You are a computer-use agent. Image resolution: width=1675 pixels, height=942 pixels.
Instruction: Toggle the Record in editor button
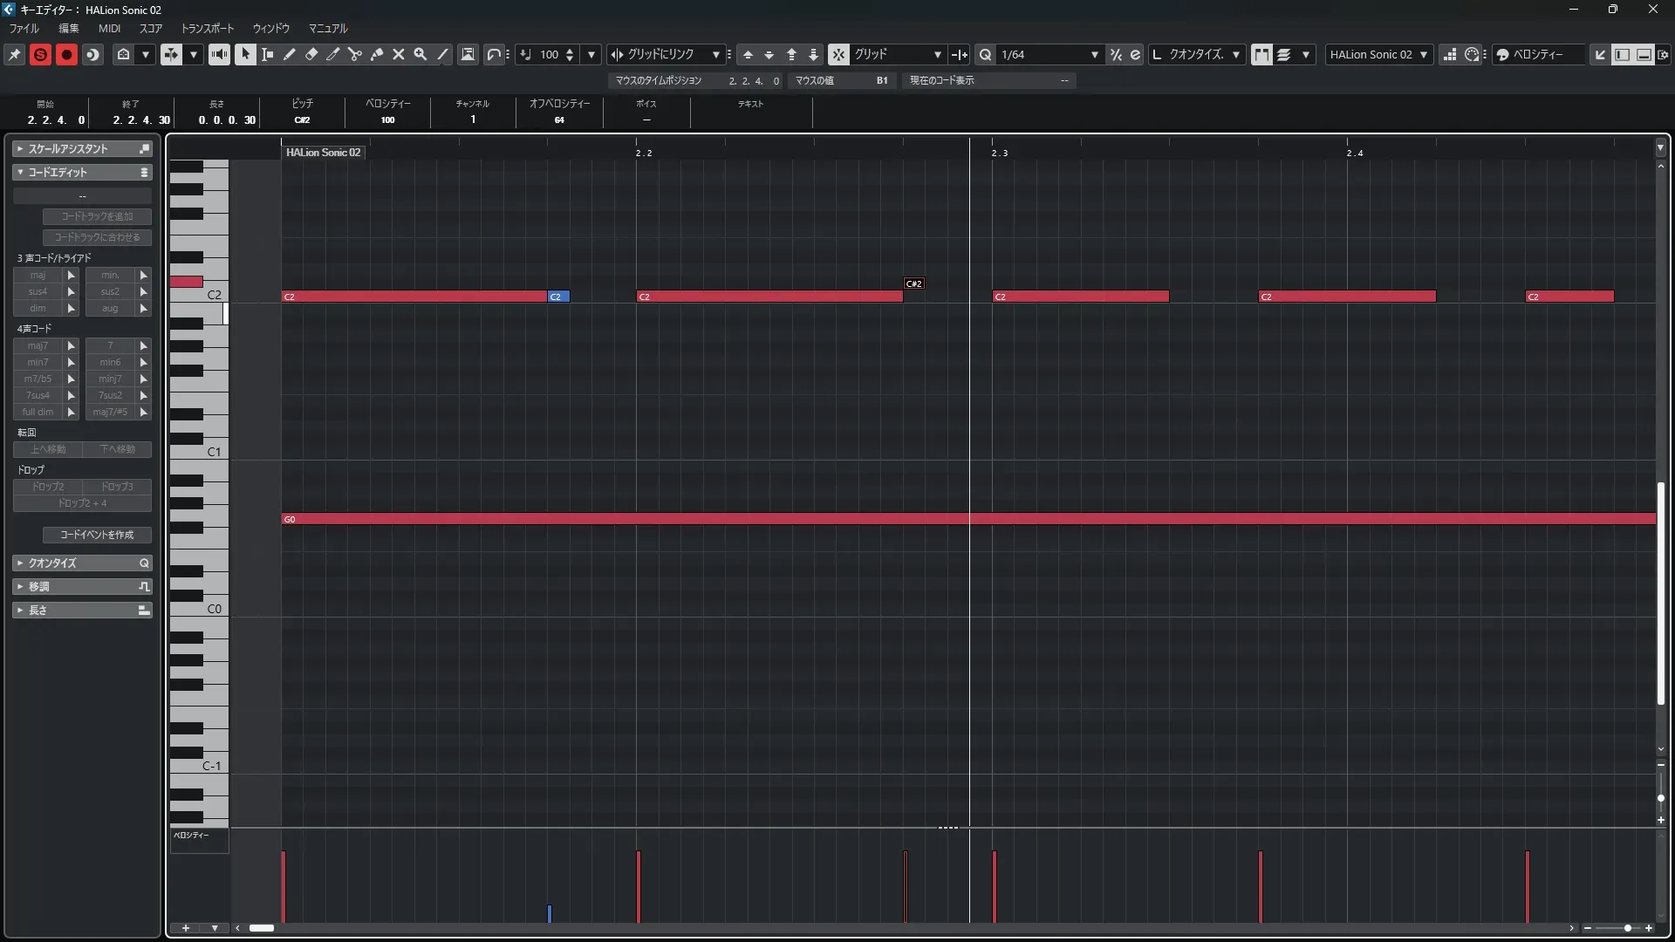pos(66,54)
